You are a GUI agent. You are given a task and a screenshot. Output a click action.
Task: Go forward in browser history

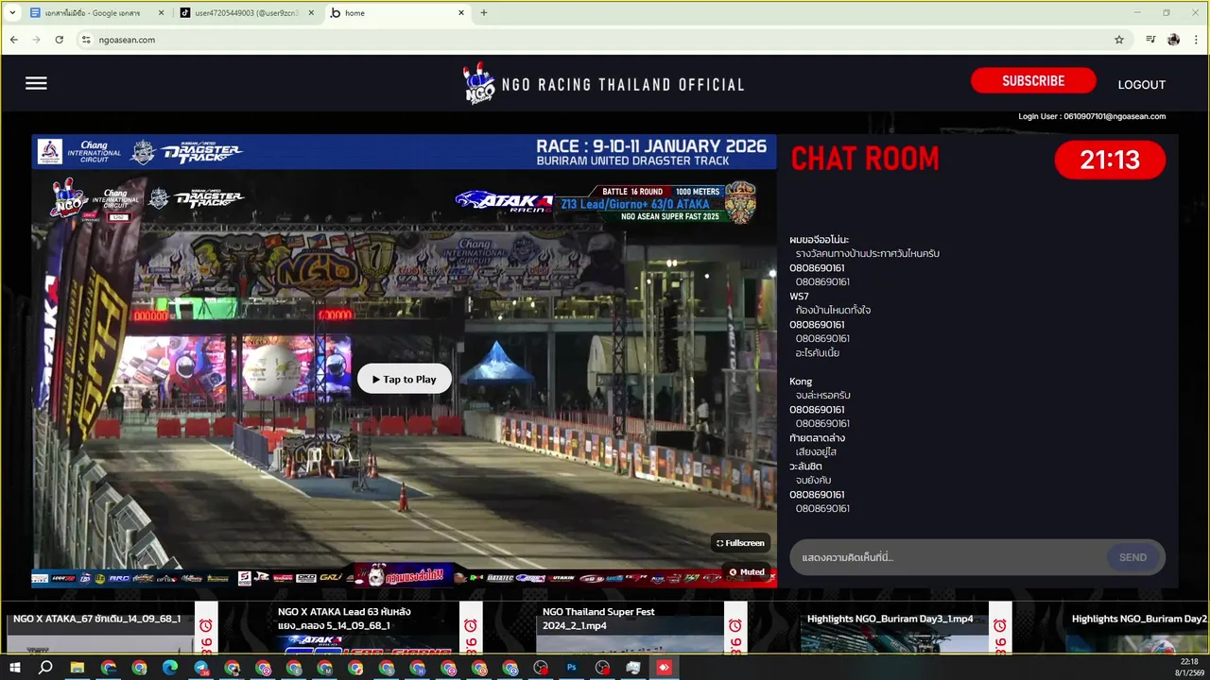coord(36,40)
